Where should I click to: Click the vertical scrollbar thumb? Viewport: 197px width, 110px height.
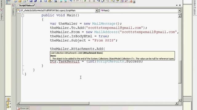tap(180, 72)
